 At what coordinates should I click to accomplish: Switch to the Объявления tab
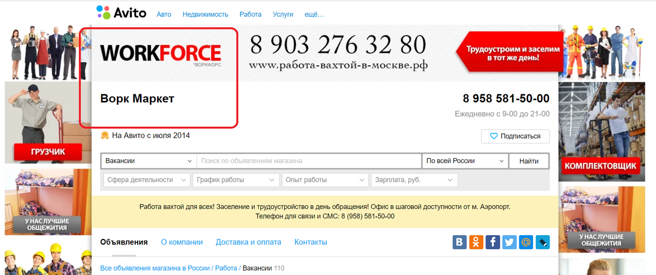[x=124, y=242]
